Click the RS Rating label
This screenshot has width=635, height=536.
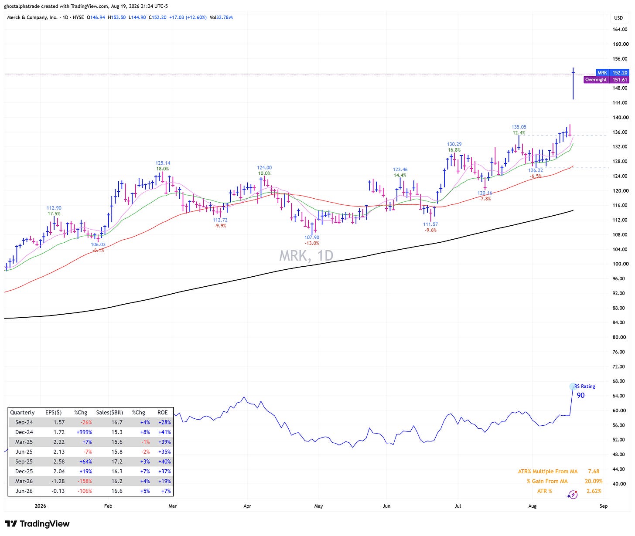pos(584,387)
